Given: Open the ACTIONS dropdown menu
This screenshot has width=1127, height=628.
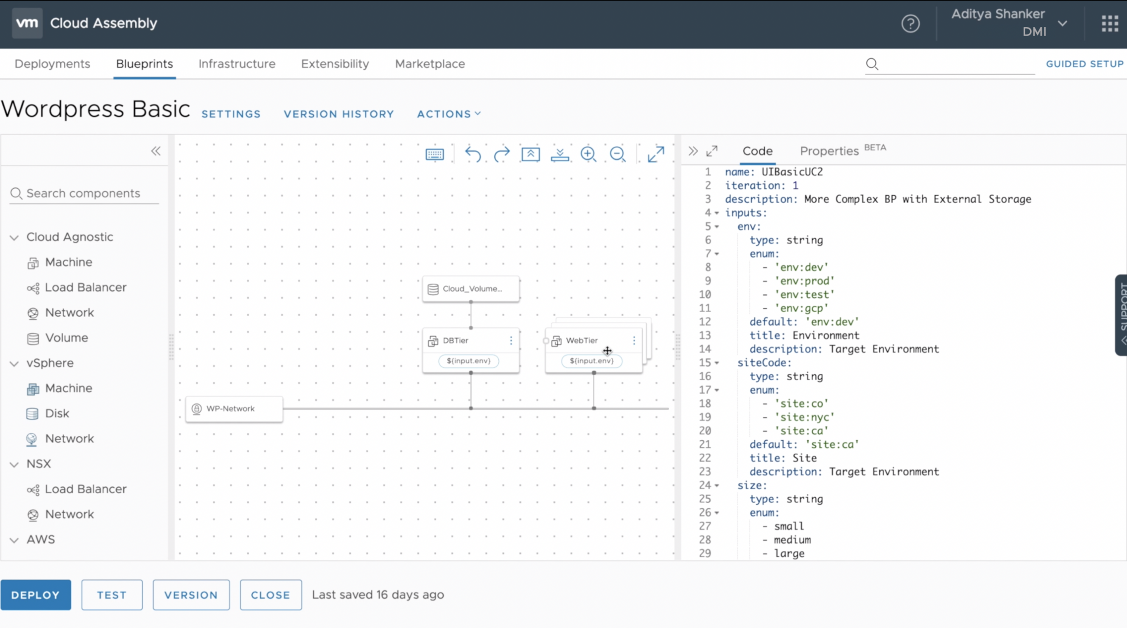Looking at the screenshot, I should coord(449,114).
